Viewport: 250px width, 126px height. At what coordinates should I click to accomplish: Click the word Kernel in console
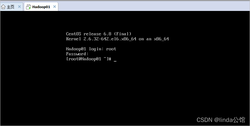(73, 39)
